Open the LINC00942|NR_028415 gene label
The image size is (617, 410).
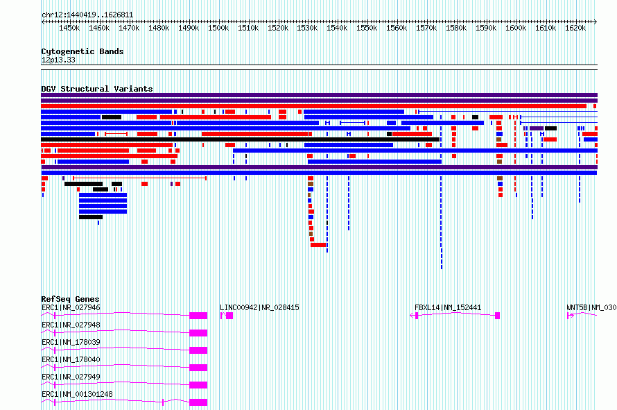pyautogui.click(x=259, y=307)
